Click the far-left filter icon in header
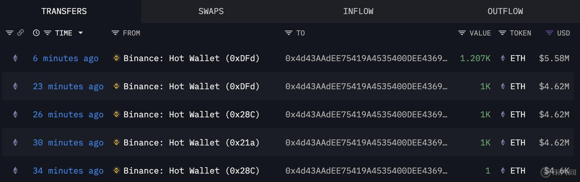This screenshot has height=182, width=580. tap(9, 33)
